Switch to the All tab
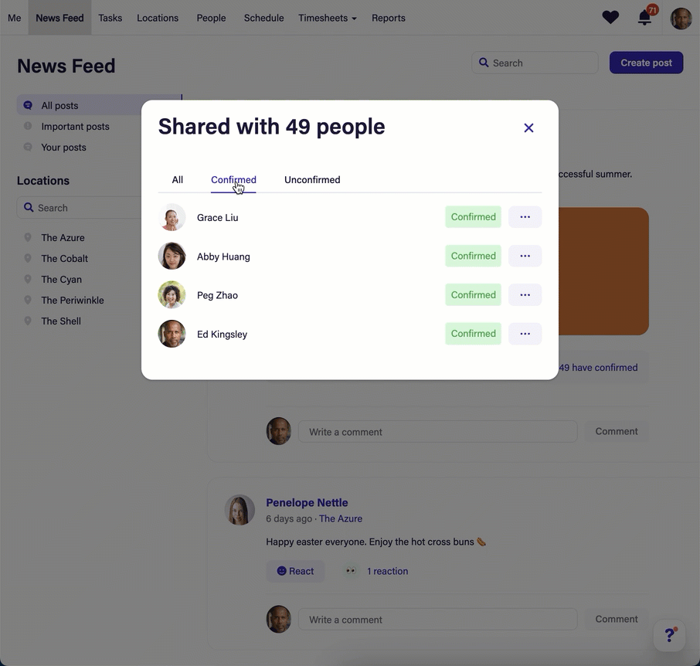Screen dimensions: 700x666 pos(177,180)
